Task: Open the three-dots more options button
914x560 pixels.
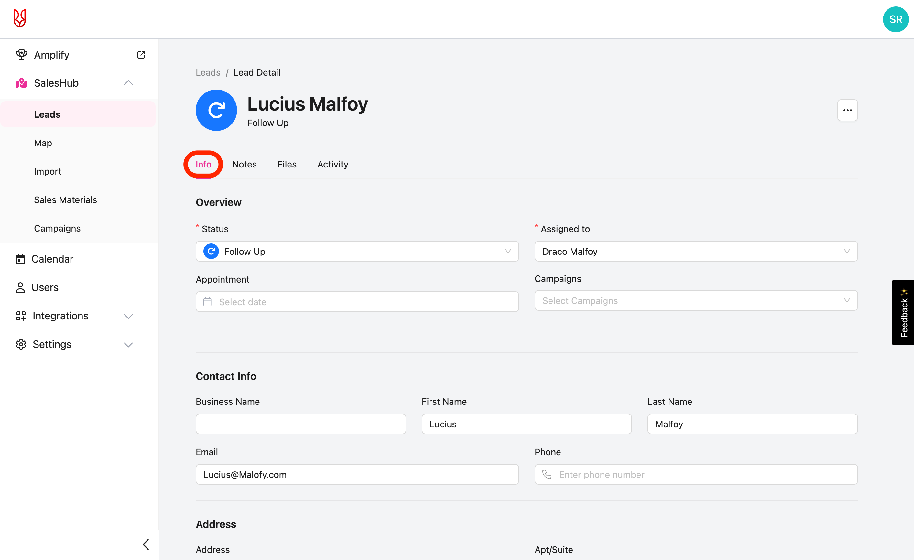Action: 847,110
